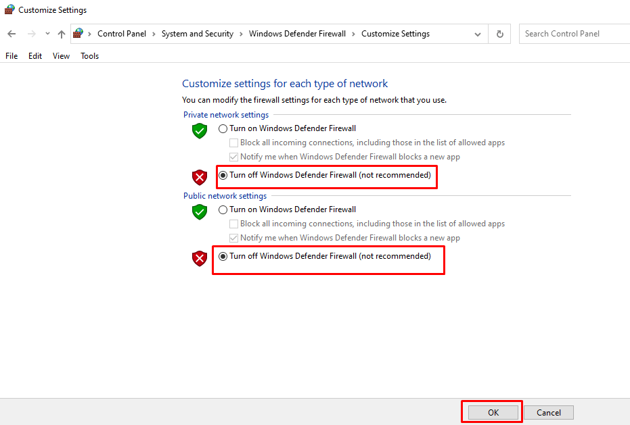Toggle private 'Notify me when' firewall checkbox
Image resolution: width=630 pixels, height=425 pixels.
pos(234,157)
